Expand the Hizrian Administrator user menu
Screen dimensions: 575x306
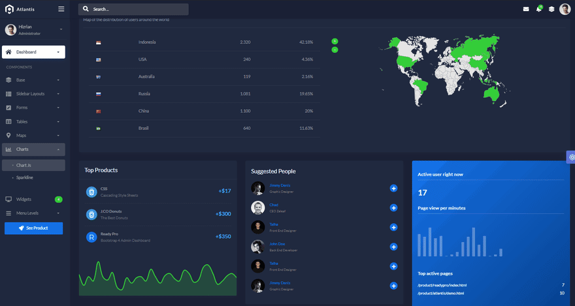click(x=34, y=29)
